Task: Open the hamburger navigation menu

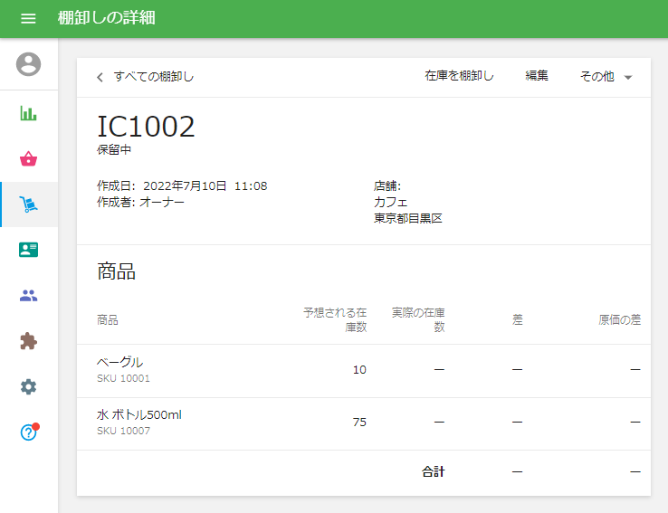Action: 28,19
